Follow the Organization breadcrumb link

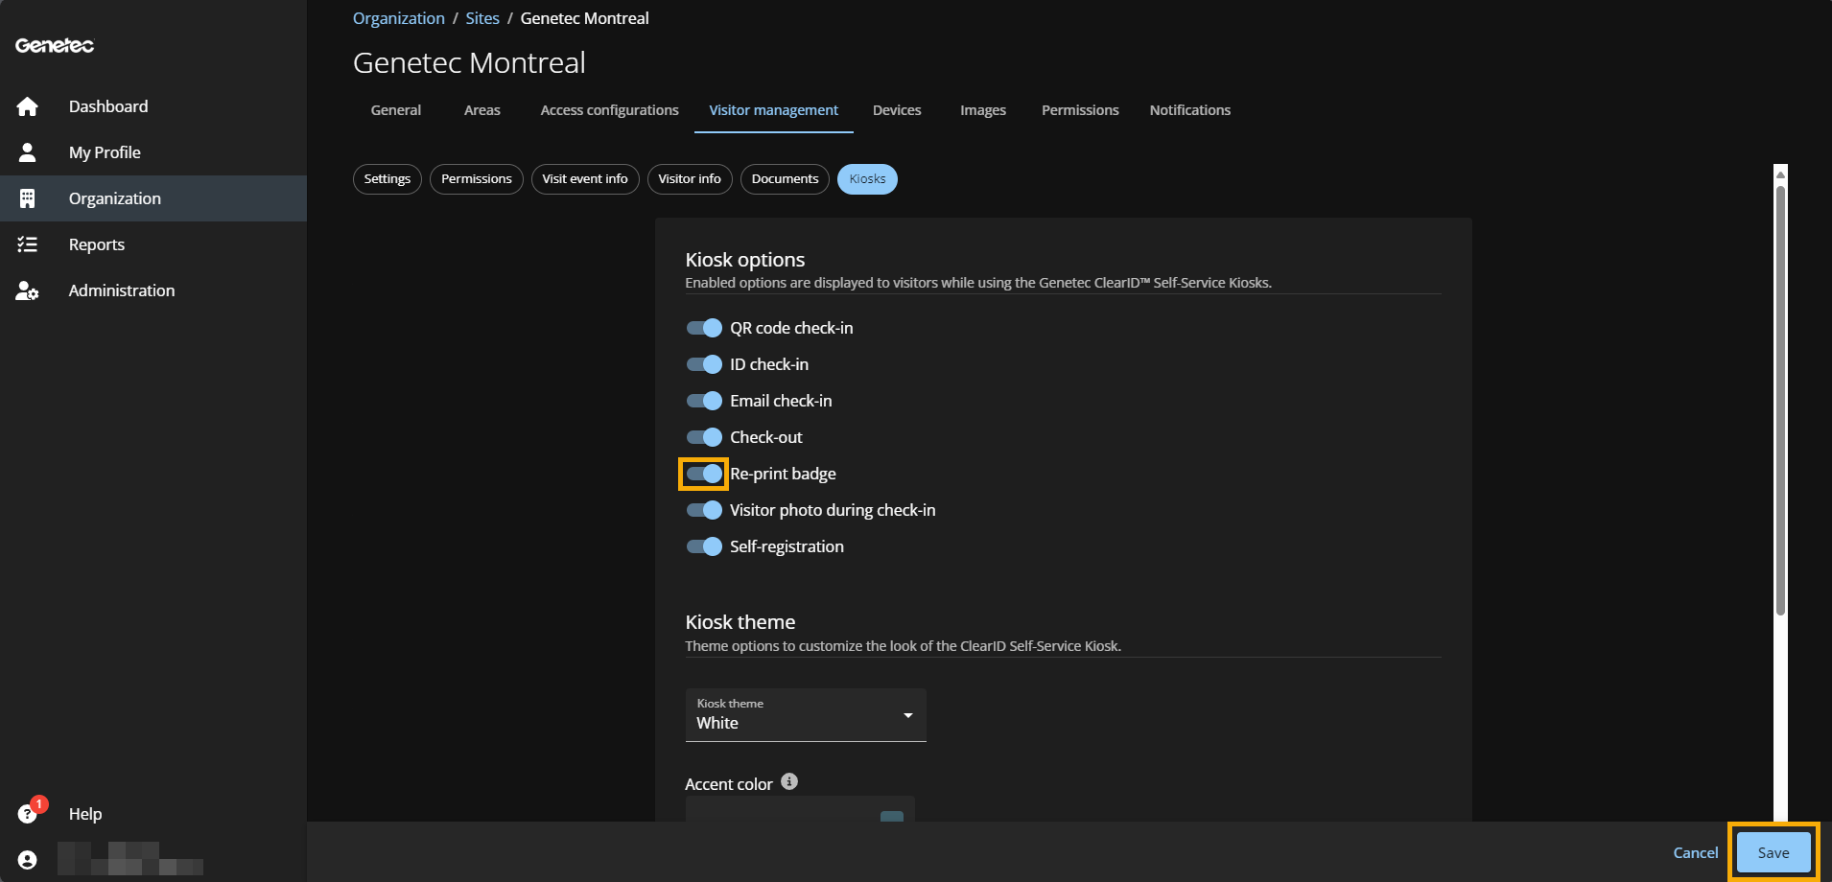[x=399, y=18]
